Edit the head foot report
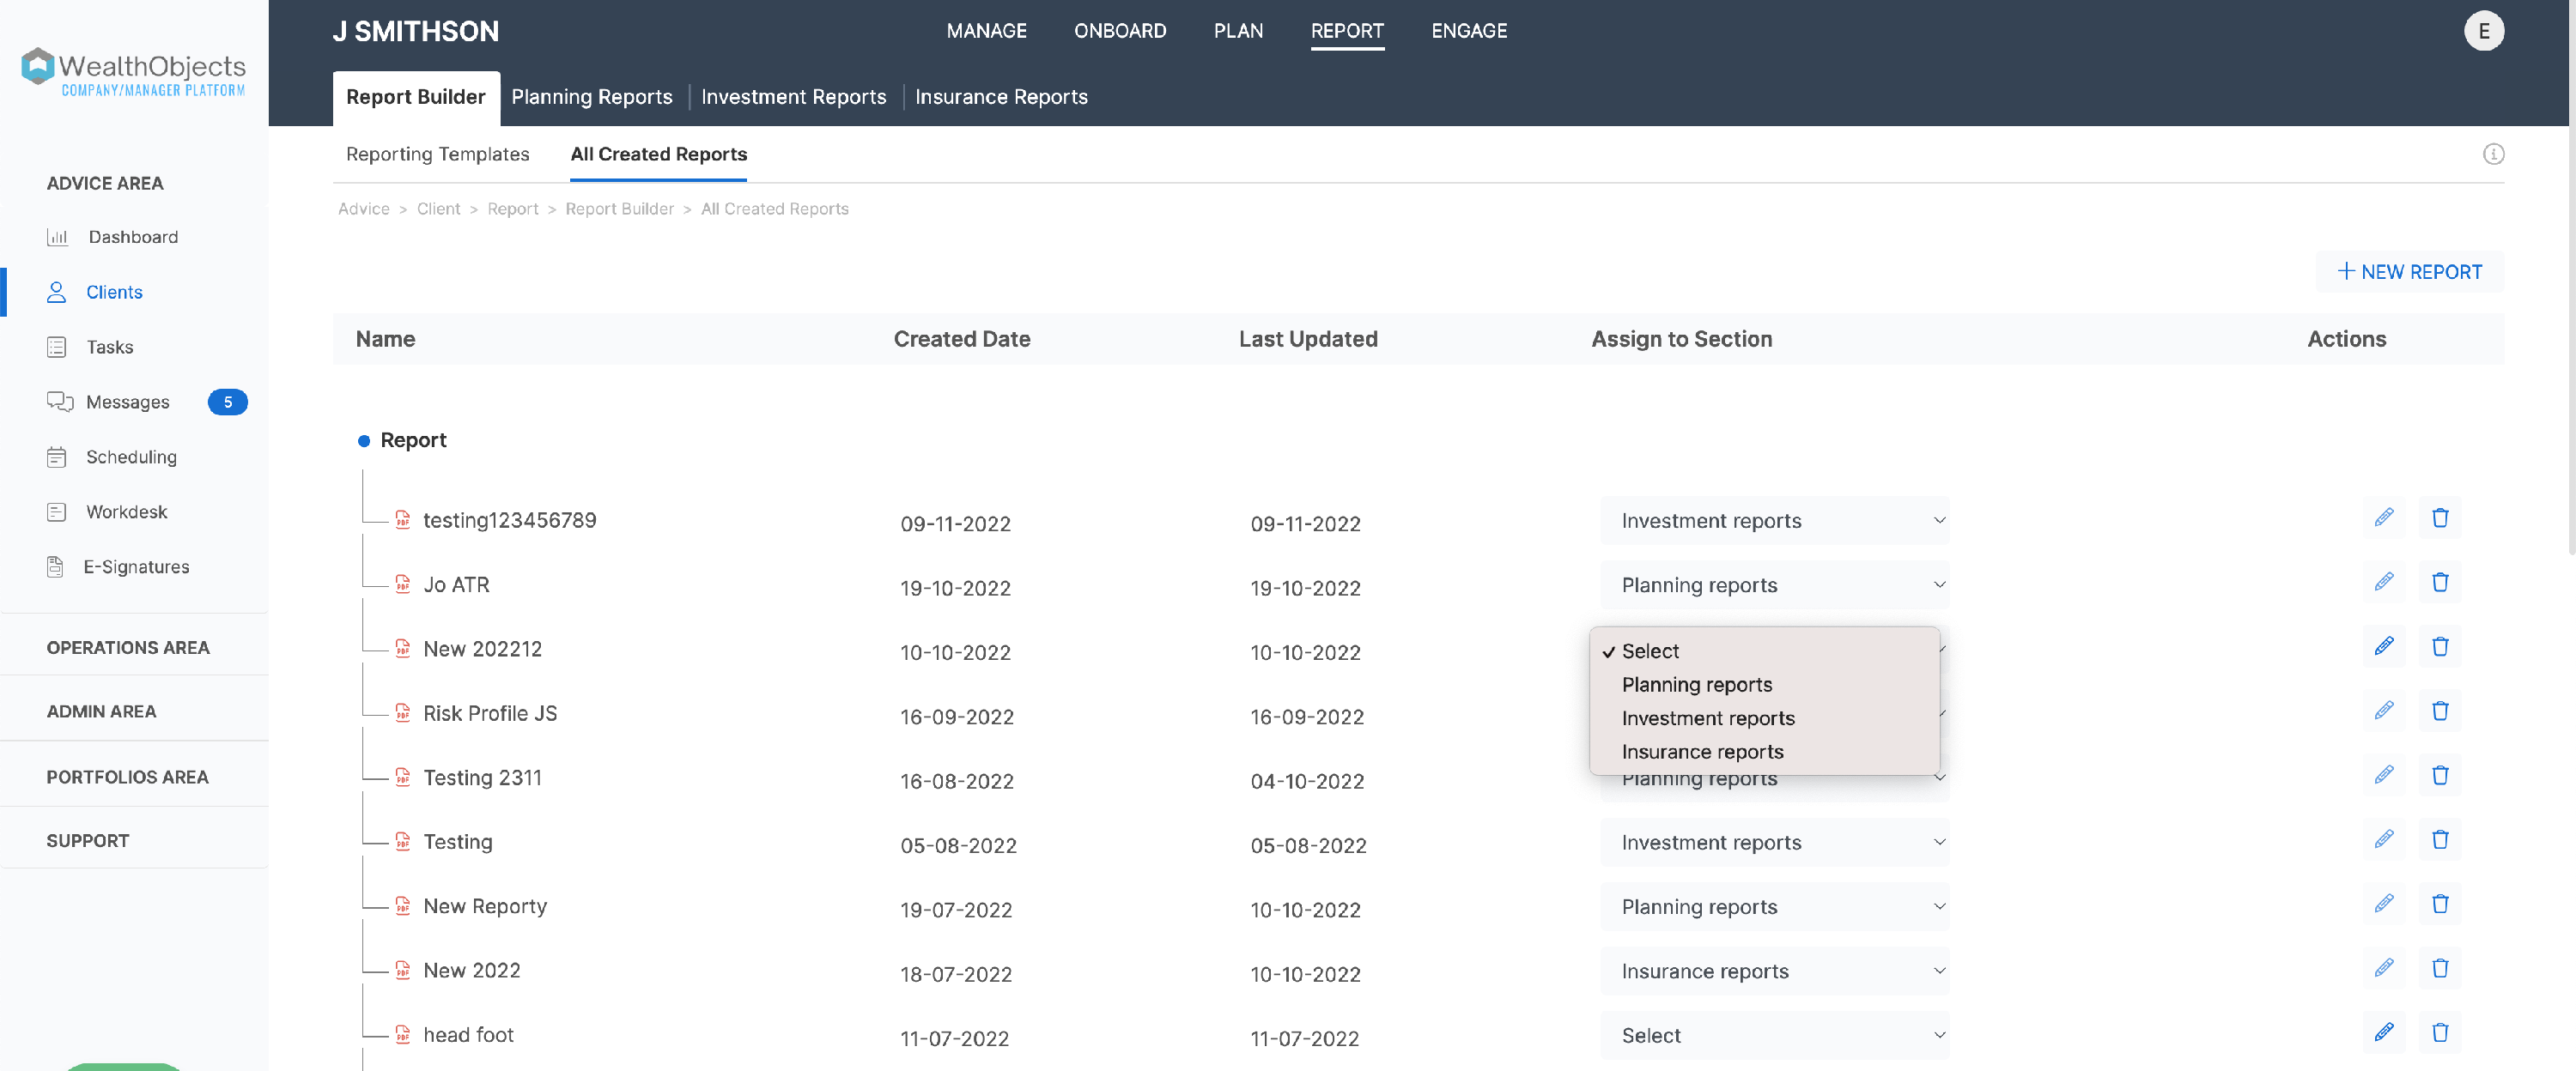The width and height of the screenshot is (2576, 1071). click(x=2384, y=1033)
